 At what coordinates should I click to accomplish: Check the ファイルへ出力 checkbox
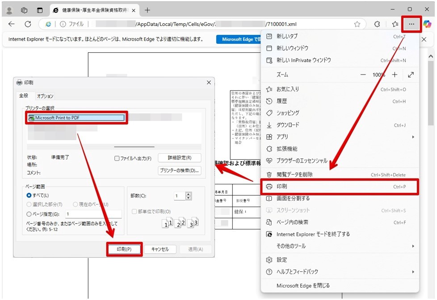click(117, 158)
